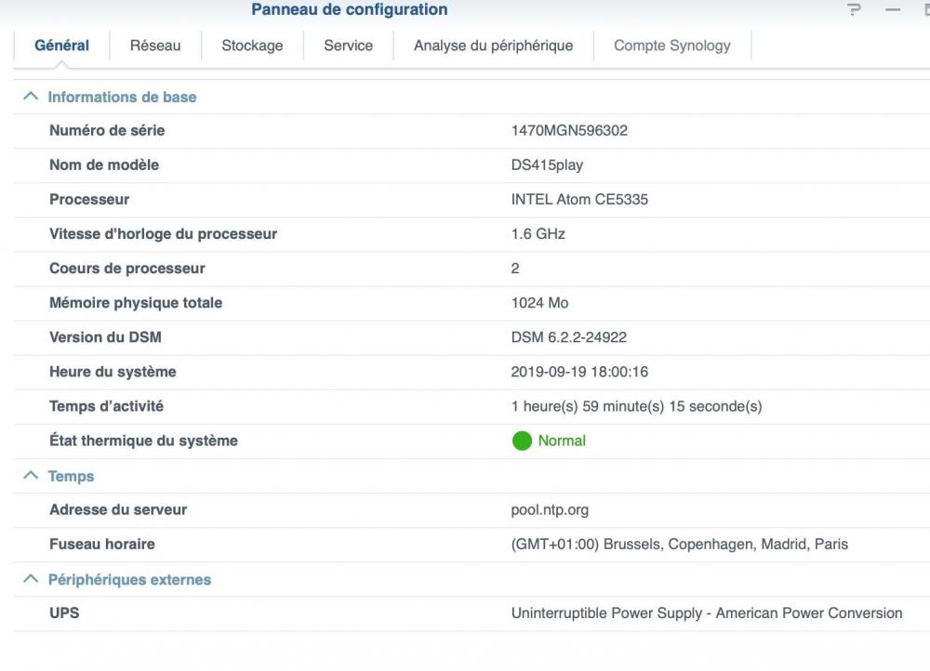This screenshot has height=671, width=930.
Task: Click the DSM 6.2.2-24922 version text
Action: pyautogui.click(x=568, y=337)
